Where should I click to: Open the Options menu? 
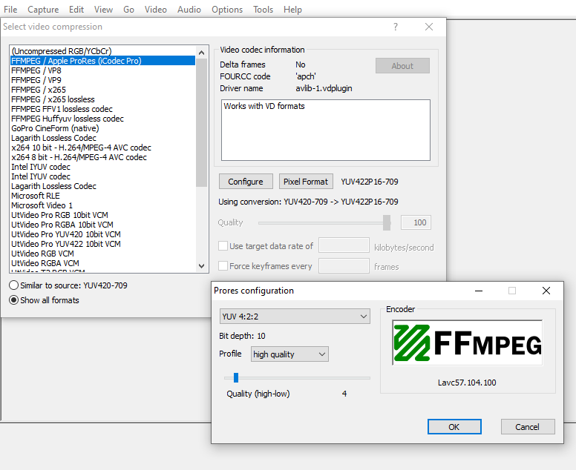click(x=227, y=10)
